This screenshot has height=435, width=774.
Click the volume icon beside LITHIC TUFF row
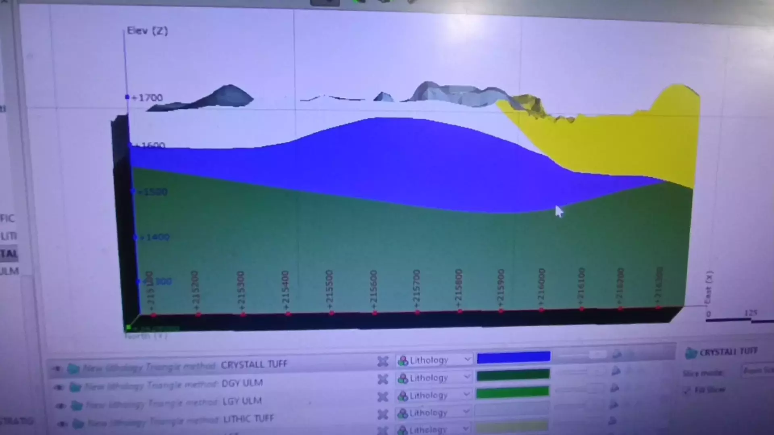click(x=78, y=423)
